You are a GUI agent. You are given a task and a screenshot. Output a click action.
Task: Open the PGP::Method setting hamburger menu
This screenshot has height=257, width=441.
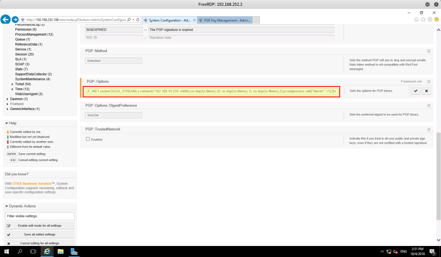point(429,51)
